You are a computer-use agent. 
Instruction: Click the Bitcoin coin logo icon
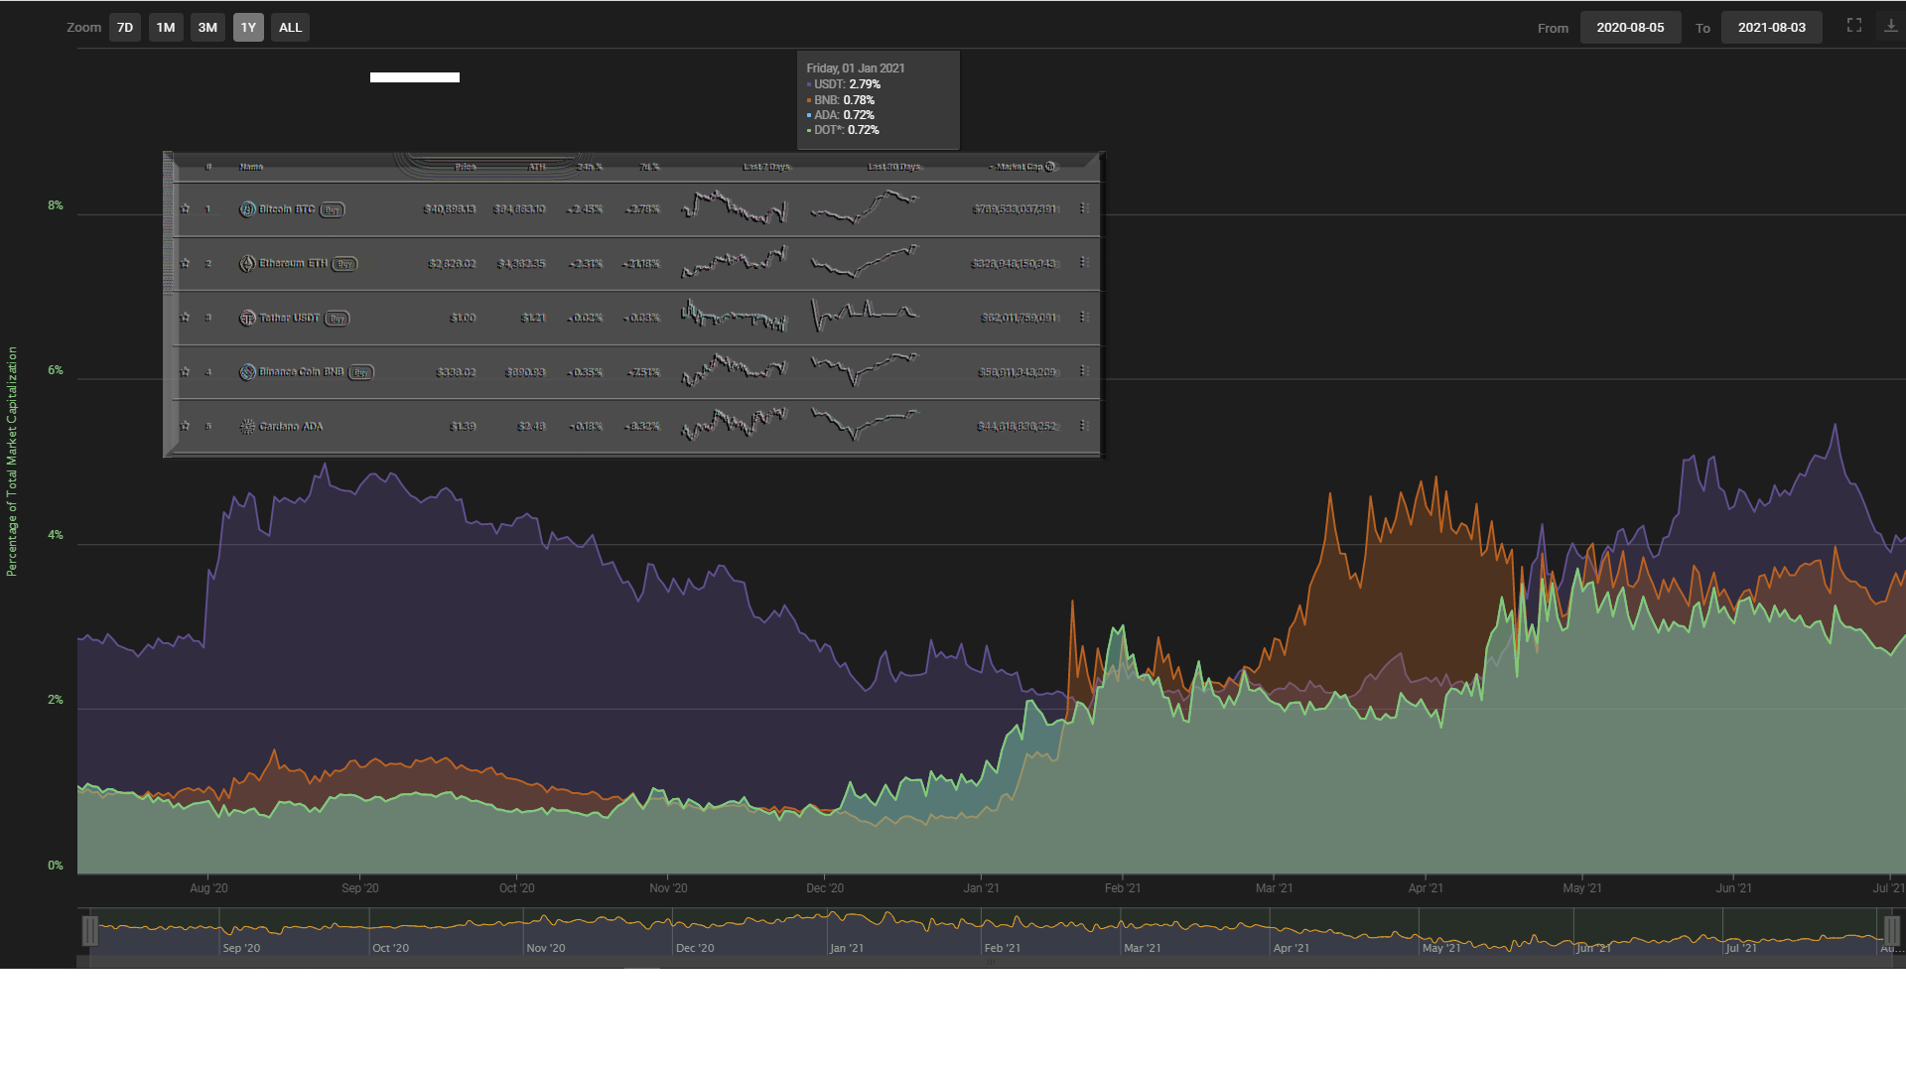pos(247,209)
